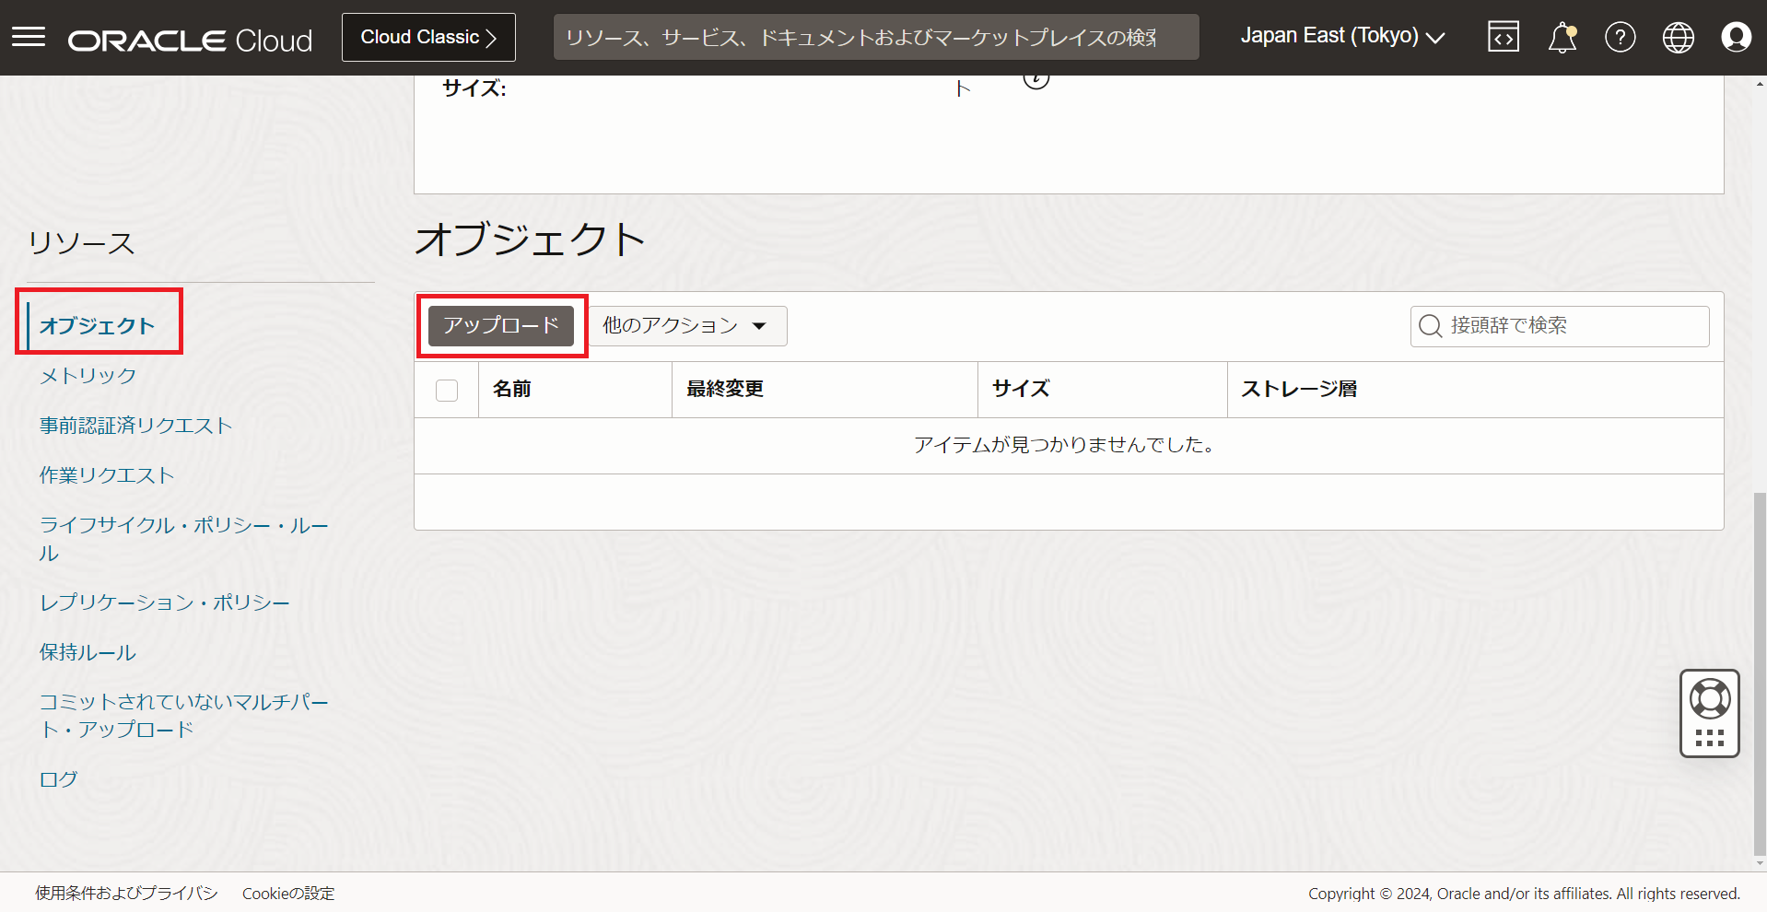1767x912 pixels.
Task: Open the 事前認証済リクエスト link
Action: coord(135,426)
